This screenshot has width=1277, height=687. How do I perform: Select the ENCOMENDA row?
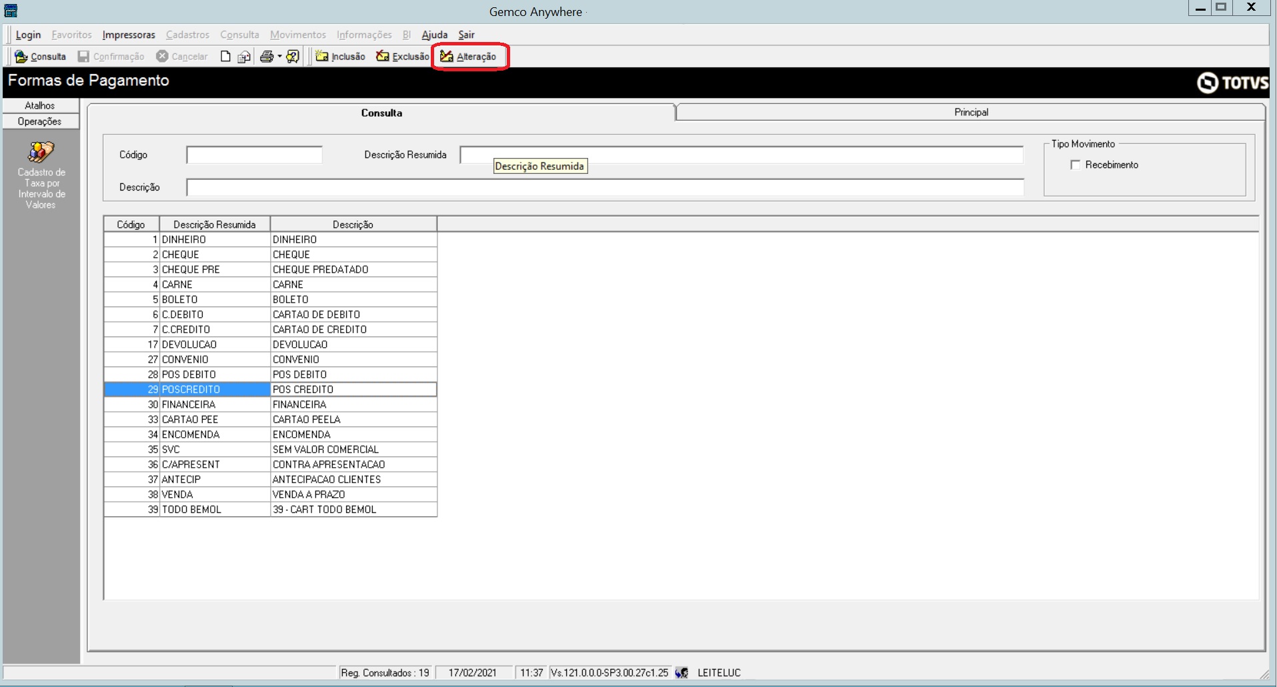(x=270, y=434)
